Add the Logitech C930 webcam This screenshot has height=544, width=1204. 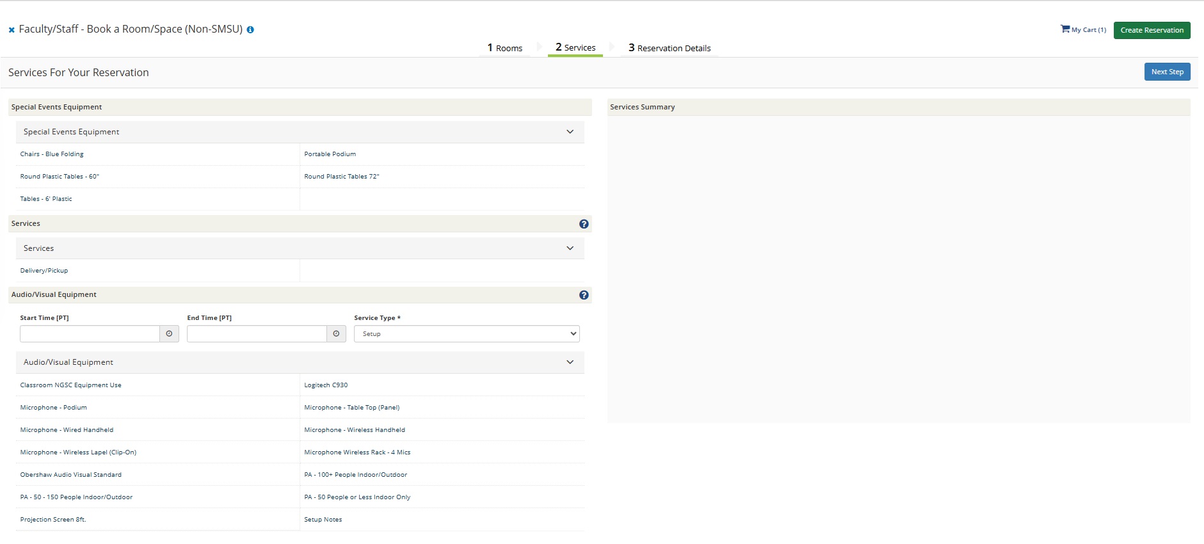tap(326, 385)
